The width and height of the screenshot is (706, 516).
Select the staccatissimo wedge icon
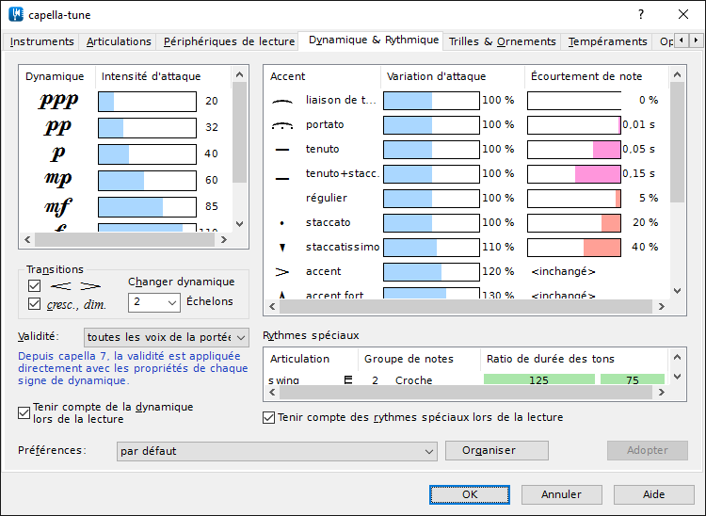coord(282,248)
